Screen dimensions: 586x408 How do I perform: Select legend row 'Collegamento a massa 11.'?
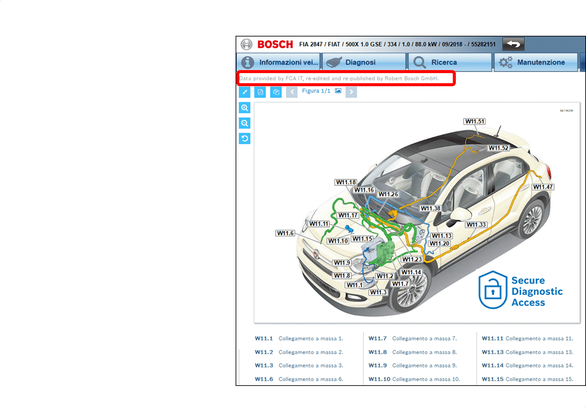539,338
